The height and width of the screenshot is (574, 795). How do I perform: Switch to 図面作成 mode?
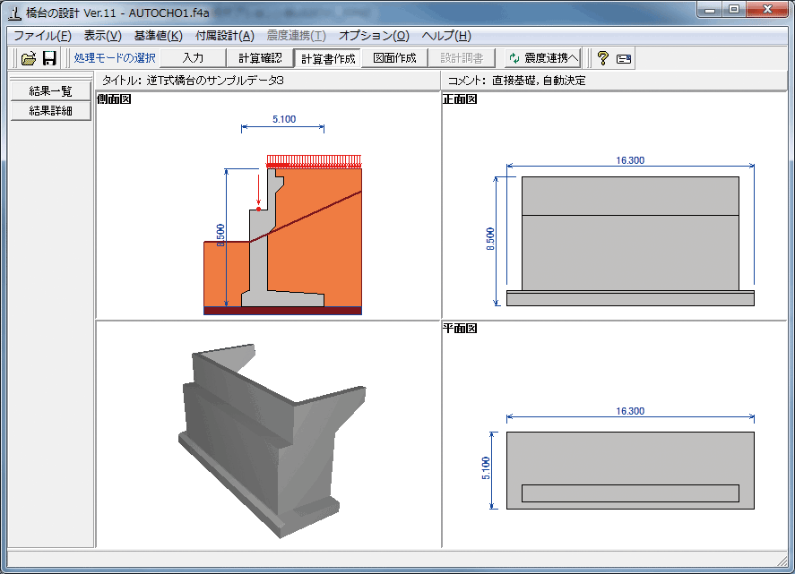coord(394,58)
